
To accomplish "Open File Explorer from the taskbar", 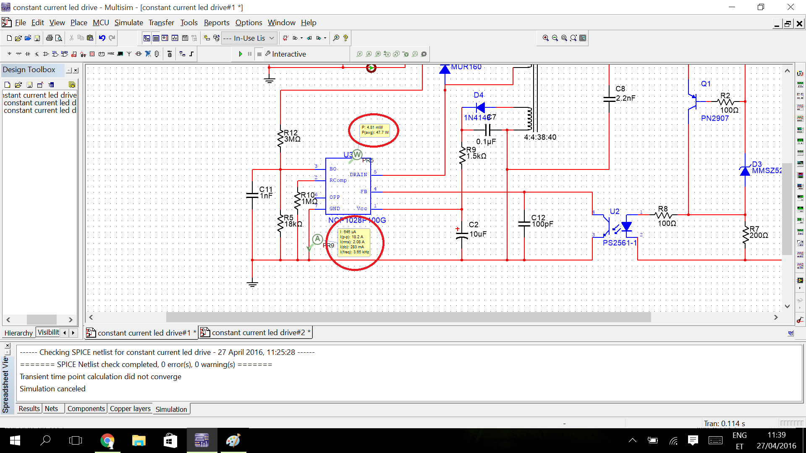I will tap(139, 440).
